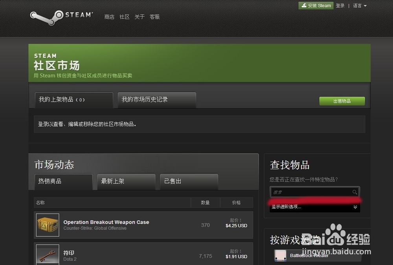Click the 登录 login link
This screenshot has height=265, width=393.
pos(340,5)
